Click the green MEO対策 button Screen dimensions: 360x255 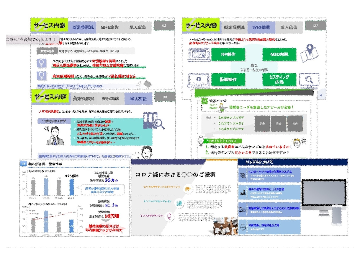(279, 54)
